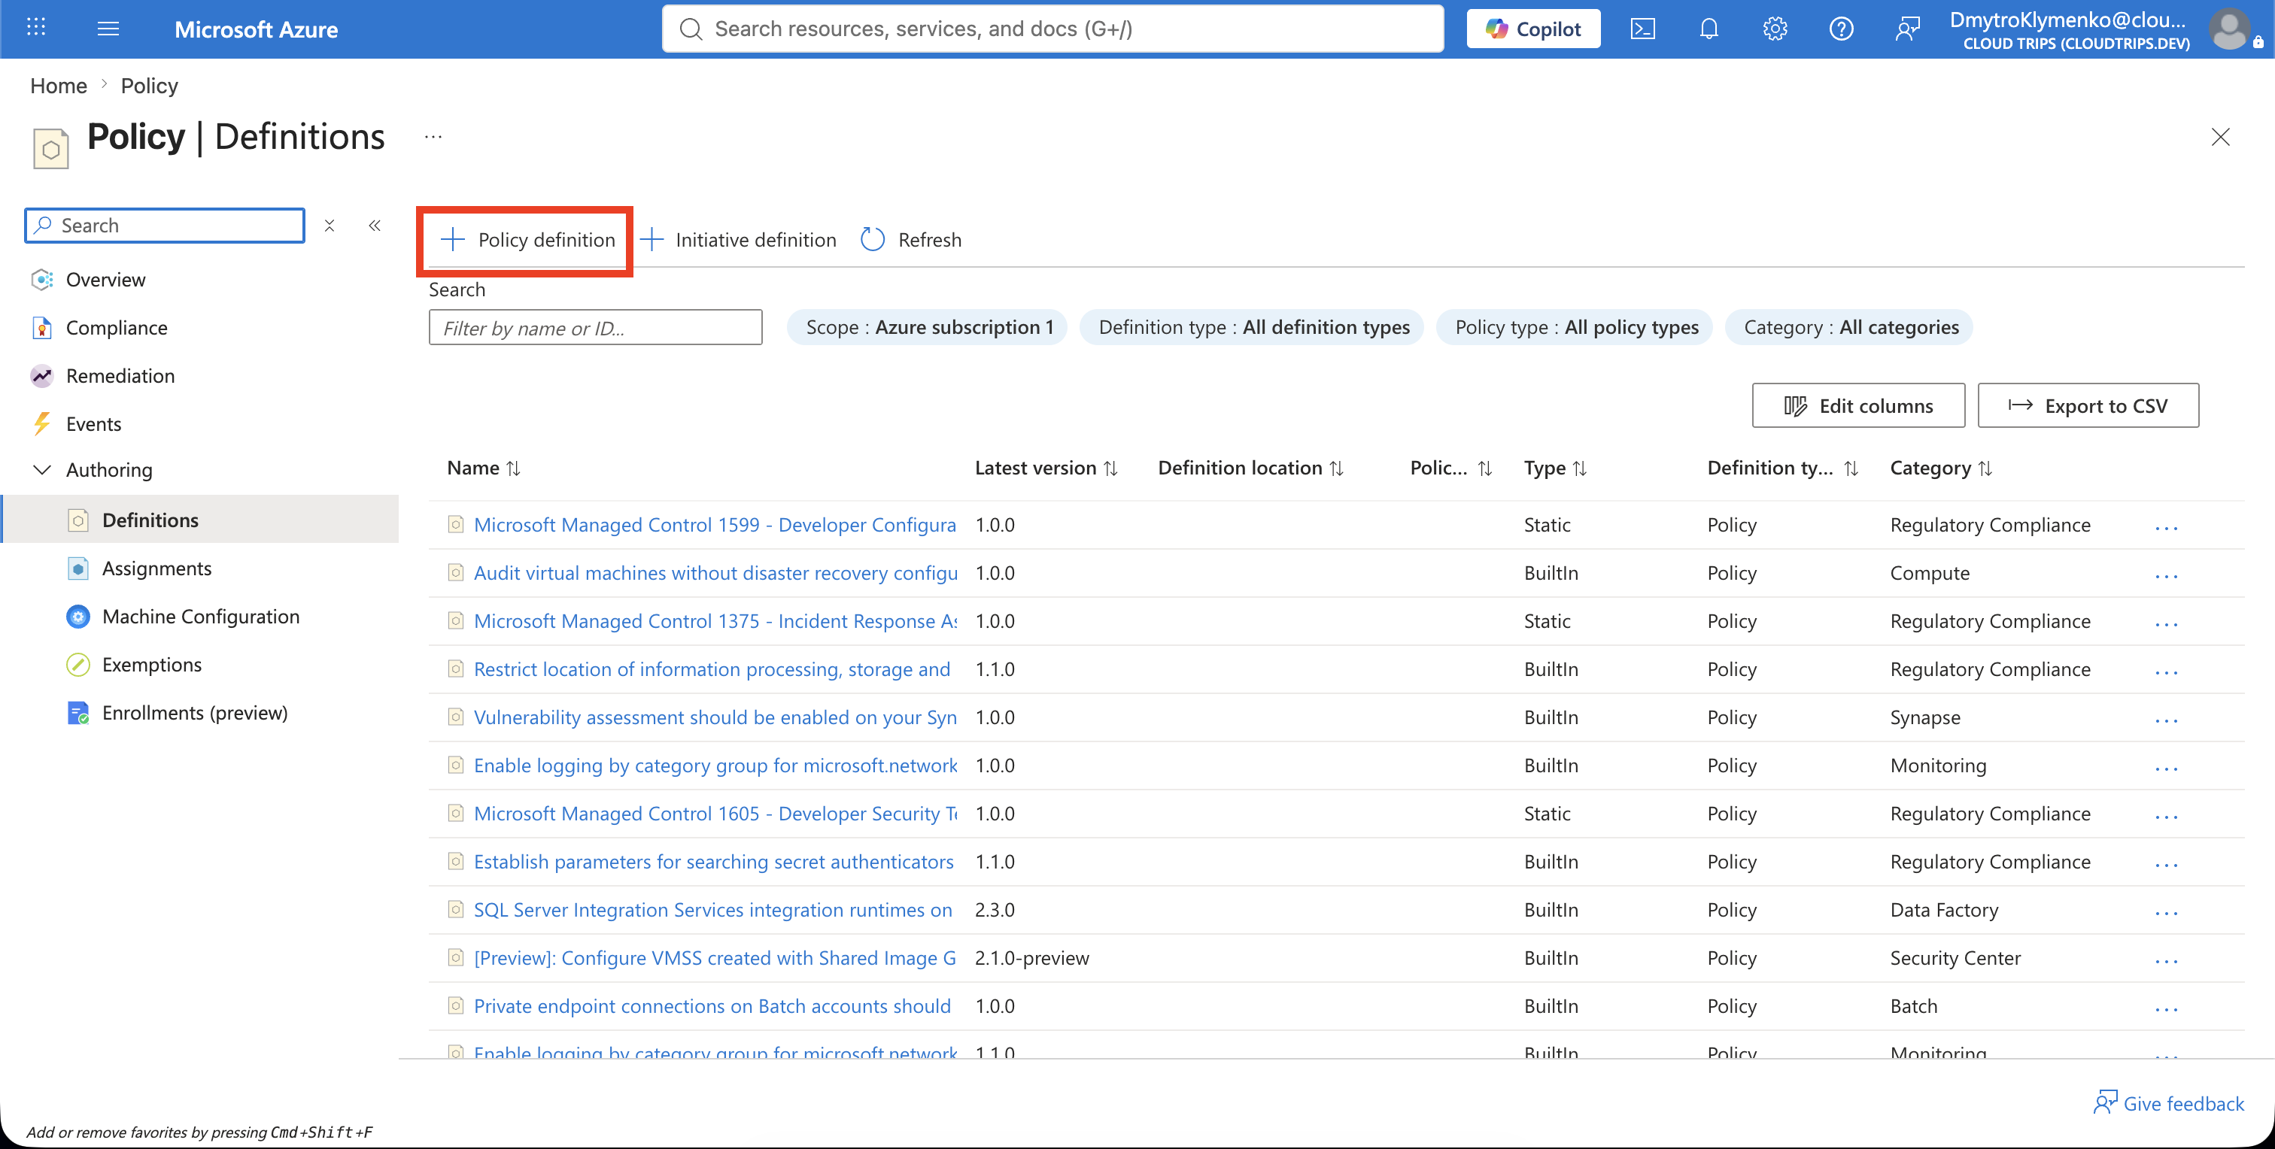The image size is (2275, 1149).
Task: Open the hamburger portal menu
Action: [108, 29]
